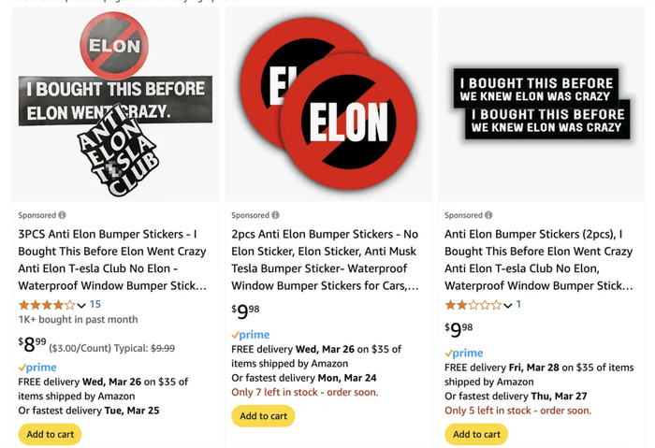Viewport: 655px width, 448px height.
Task: Add the 2pcs No Elon sticker to cart
Action: 263,416
